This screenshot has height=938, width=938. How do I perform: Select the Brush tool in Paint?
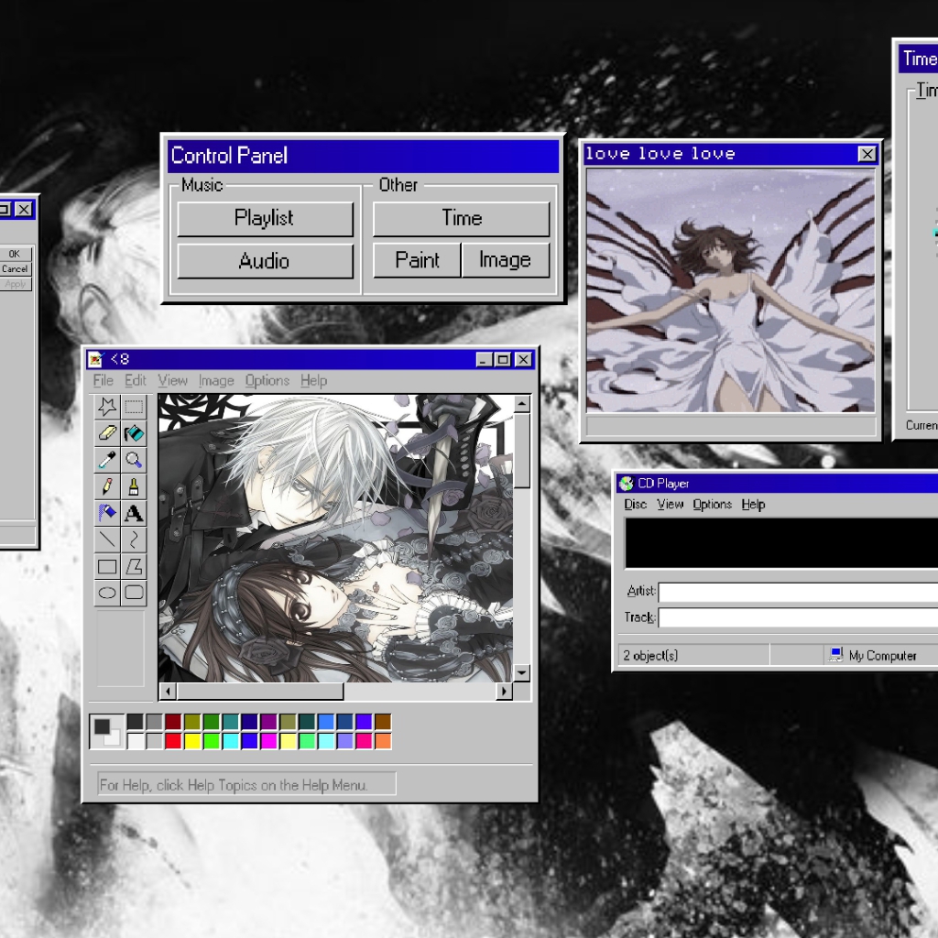pyautogui.click(x=134, y=486)
